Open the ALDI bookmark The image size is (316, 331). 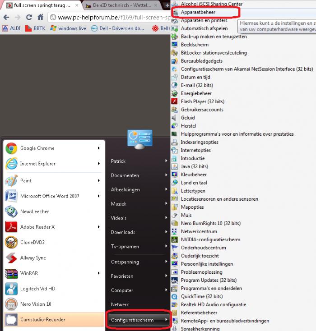(x=12, y=28)
